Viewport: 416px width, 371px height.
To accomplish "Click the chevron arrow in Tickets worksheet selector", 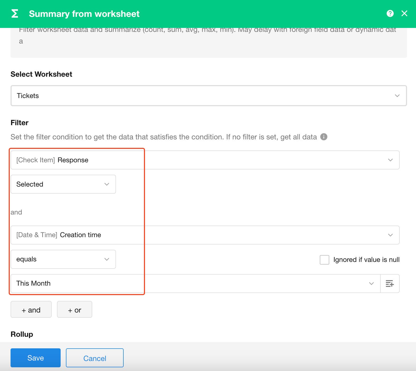I will (397, 96).
